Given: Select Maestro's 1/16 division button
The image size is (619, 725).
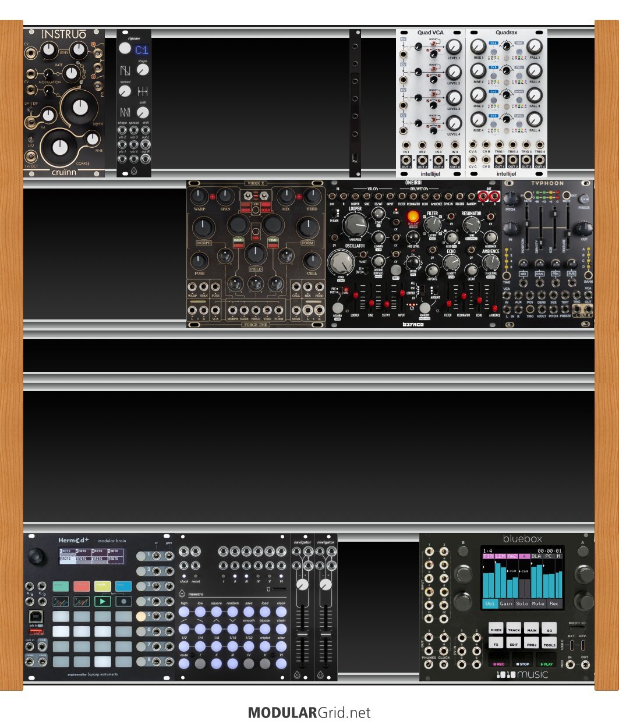Looking at the screenshot, I should tap(233, 646).
